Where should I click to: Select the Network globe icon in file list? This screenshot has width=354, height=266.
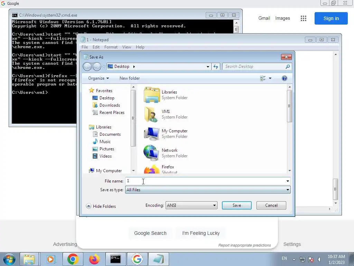(151, 153)
